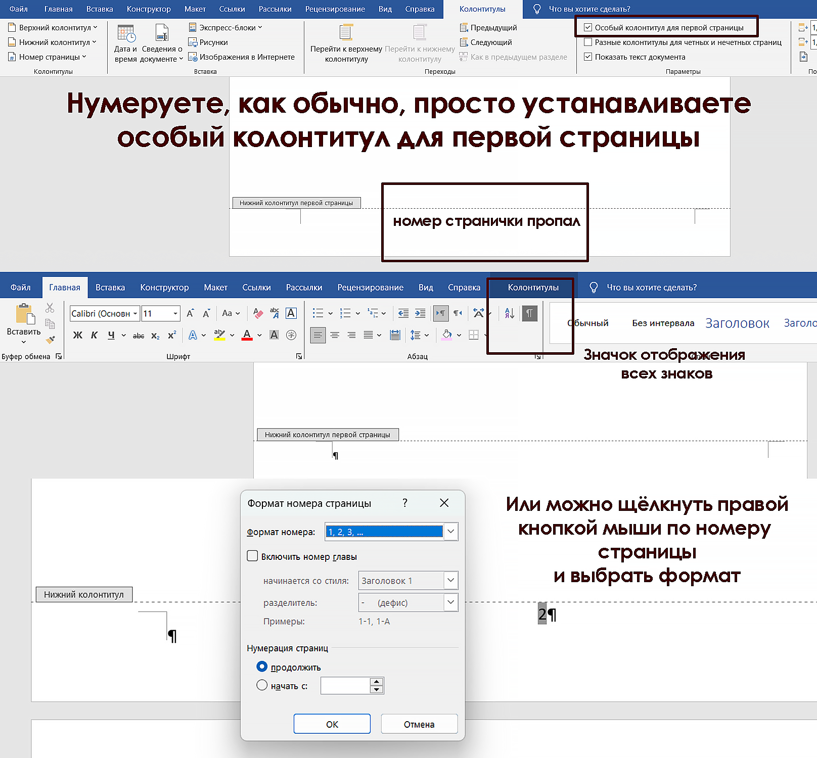This screenshot has height=758, width=817.
Task: Click the Cut scissors icon
Action: [50, 308]
